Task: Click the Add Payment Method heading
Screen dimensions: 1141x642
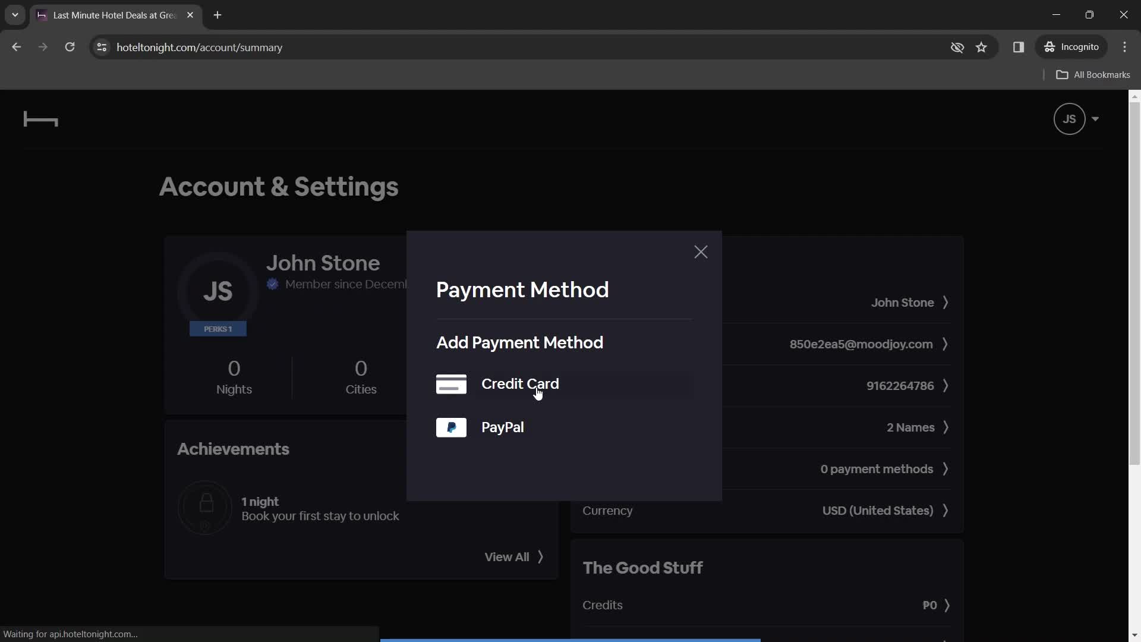Action: tap(519, 342)
